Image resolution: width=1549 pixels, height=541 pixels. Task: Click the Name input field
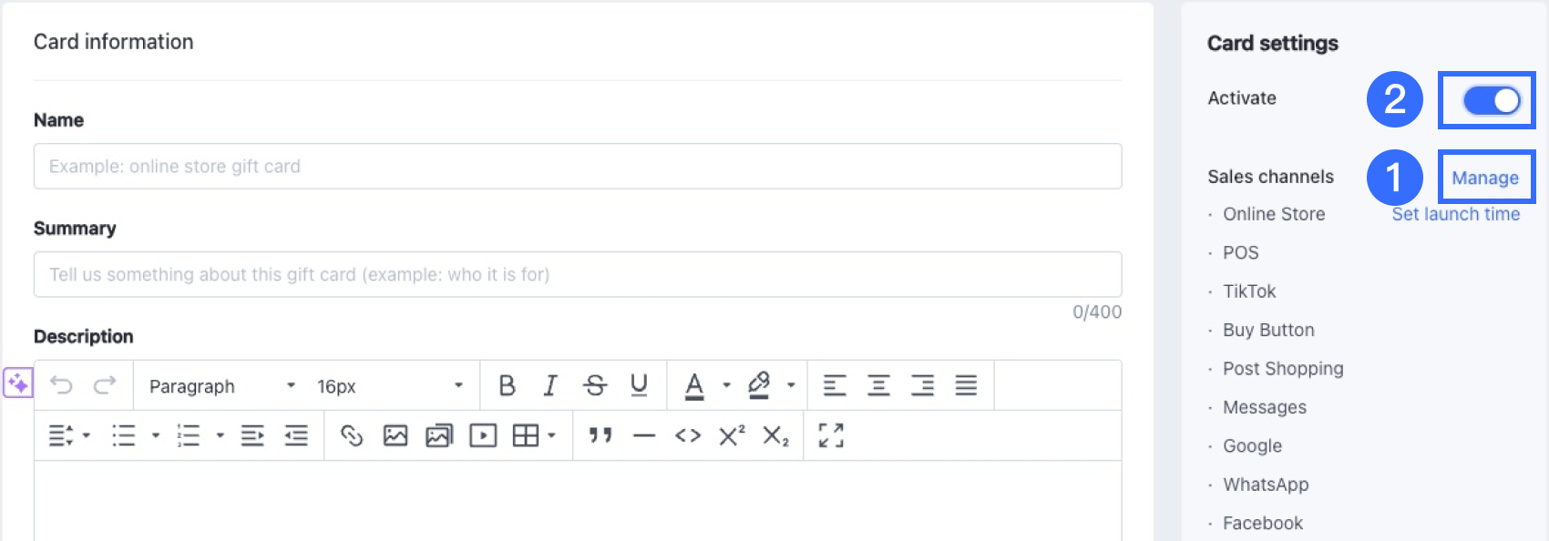pos(578,167)
